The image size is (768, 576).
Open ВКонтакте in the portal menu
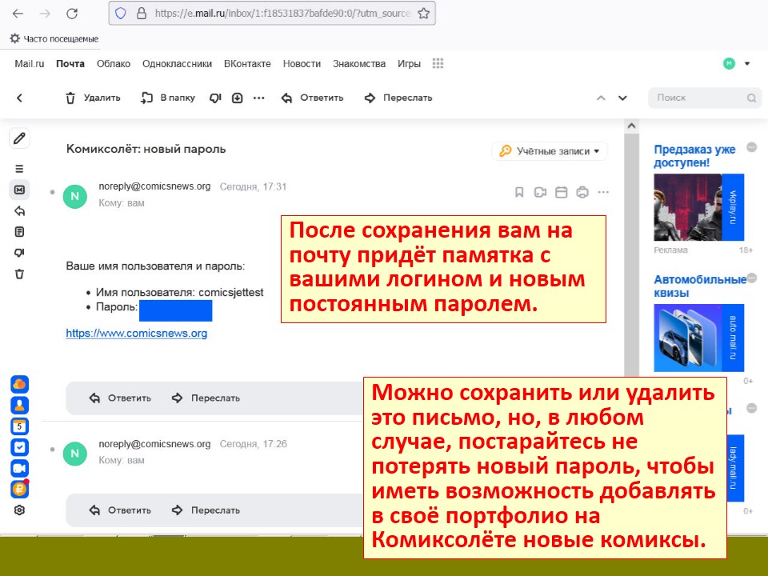247,64
